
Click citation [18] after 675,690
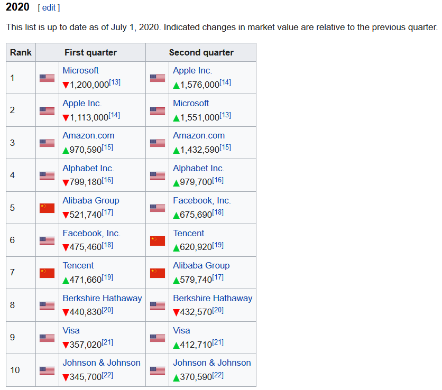click(218, 213)
